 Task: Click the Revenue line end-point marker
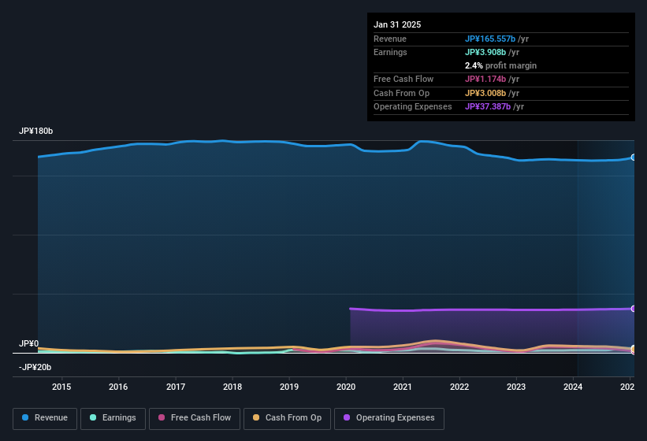pyautogui.click(x=634, y=157)
